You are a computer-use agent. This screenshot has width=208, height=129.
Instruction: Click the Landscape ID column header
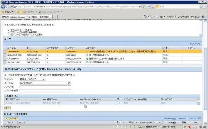tap(146, 123)
